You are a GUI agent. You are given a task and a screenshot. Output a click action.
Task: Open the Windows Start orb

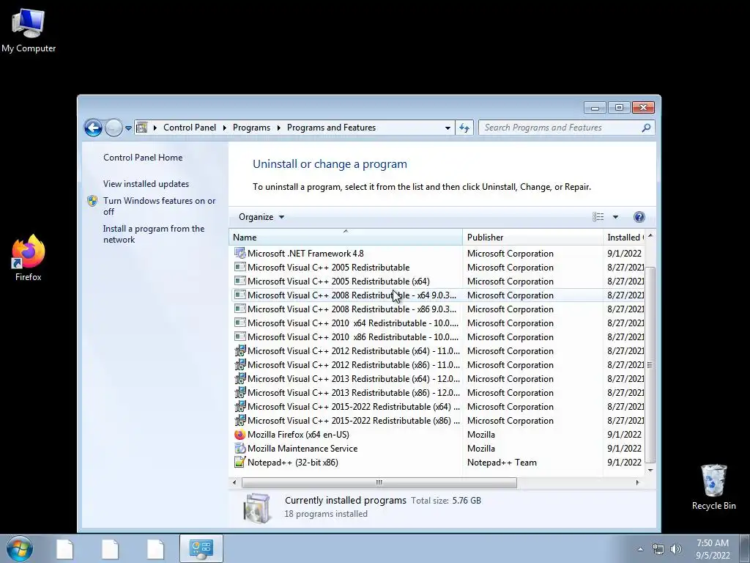tap(19, 548)
